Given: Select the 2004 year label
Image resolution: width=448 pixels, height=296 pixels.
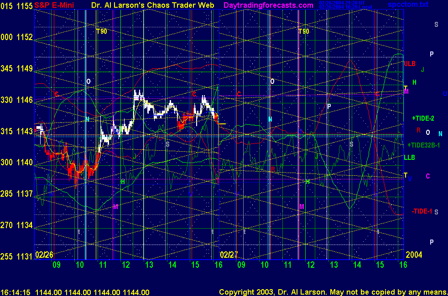Looking at the screenshot, I should [414, 255].
